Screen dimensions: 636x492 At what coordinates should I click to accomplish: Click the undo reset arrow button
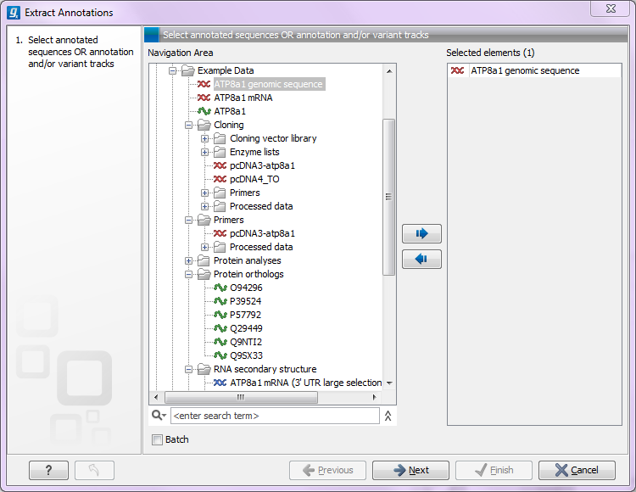[94, 470]
